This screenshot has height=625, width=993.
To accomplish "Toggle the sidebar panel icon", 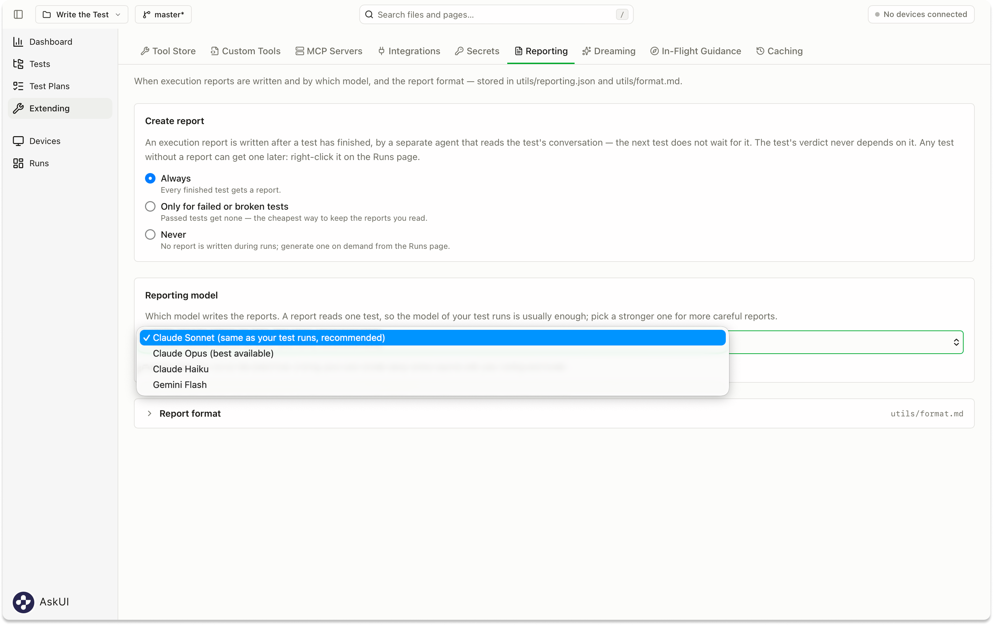I will tap(18, 14).
